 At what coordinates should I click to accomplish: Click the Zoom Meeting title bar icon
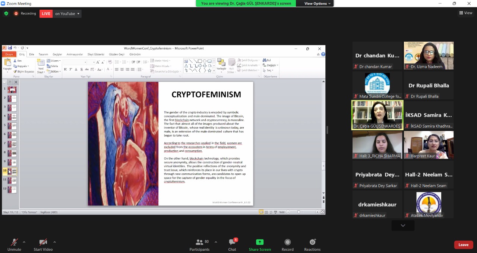point(3,3)
